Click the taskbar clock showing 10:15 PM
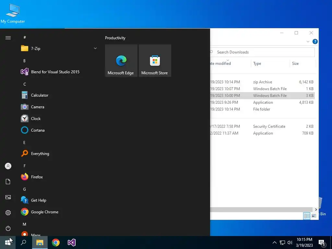 coord(304,243)
